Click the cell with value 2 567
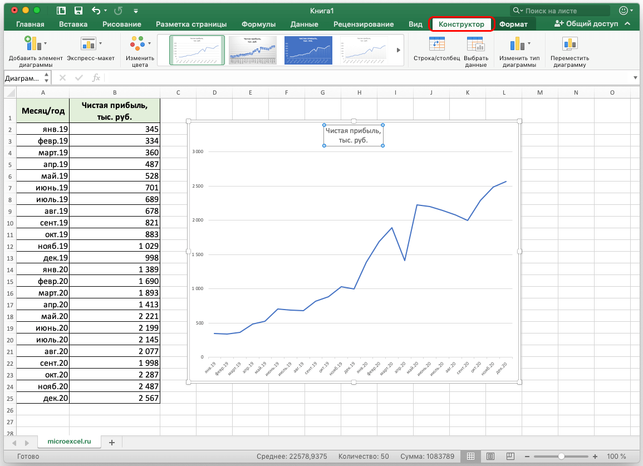This screenshot has width=643, height=466. pos(115,398)
